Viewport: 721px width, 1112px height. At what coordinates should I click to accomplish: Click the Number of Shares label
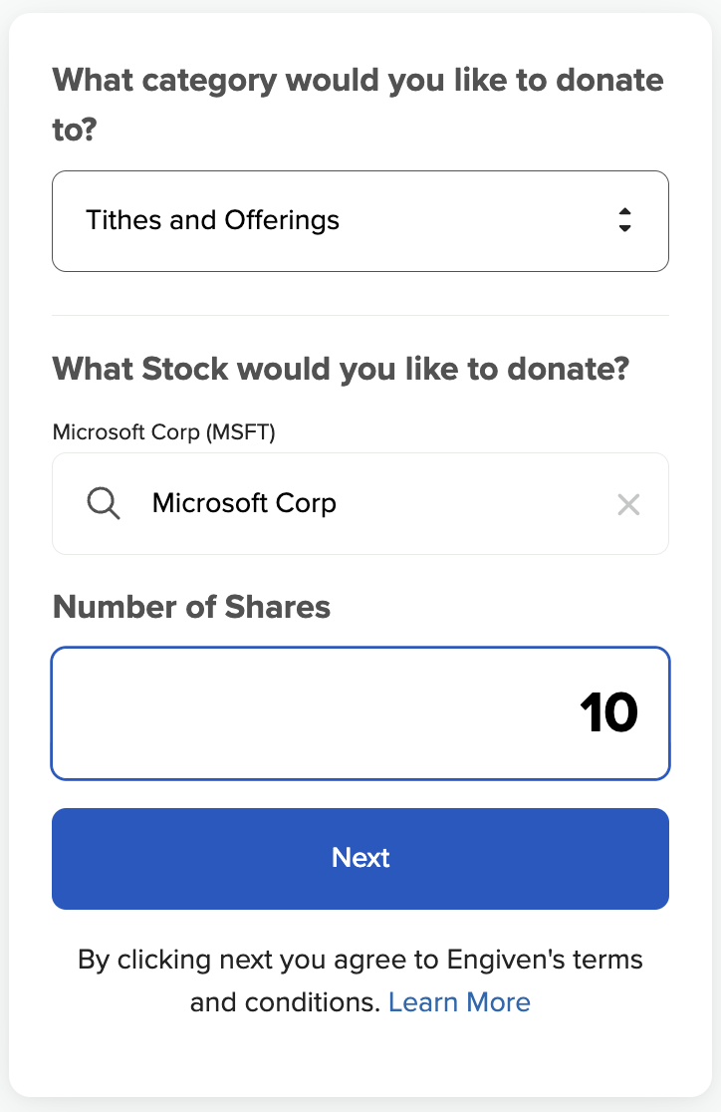coord(191,606)
